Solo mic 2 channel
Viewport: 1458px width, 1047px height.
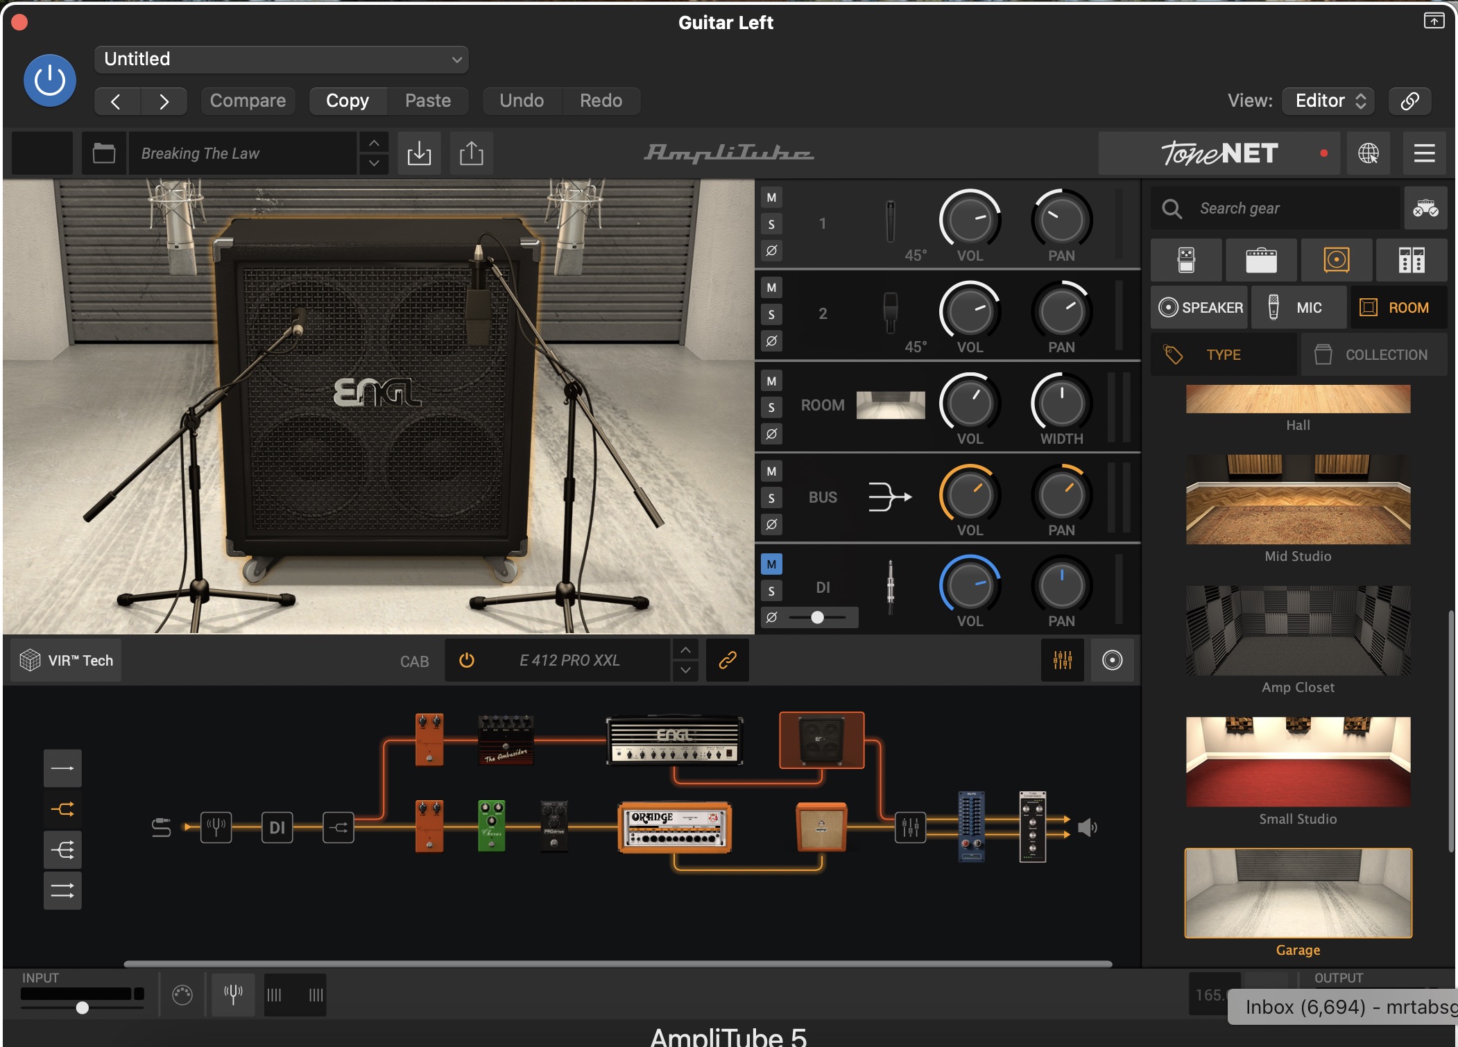(771, 315)
